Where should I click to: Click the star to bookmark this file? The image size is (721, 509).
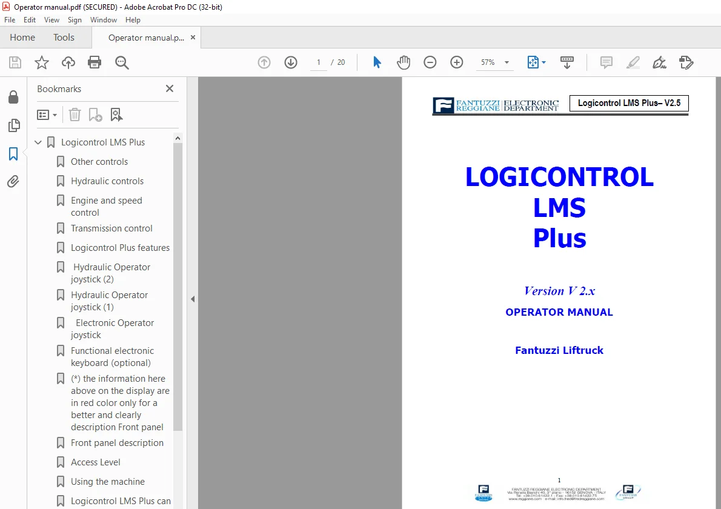tap(42, 62)
